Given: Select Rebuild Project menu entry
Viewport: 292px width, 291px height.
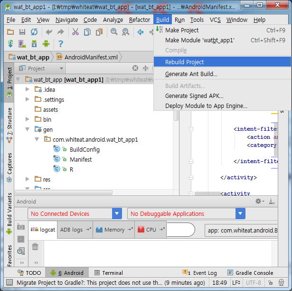Looking at the screenshot, I should [222, 62].
